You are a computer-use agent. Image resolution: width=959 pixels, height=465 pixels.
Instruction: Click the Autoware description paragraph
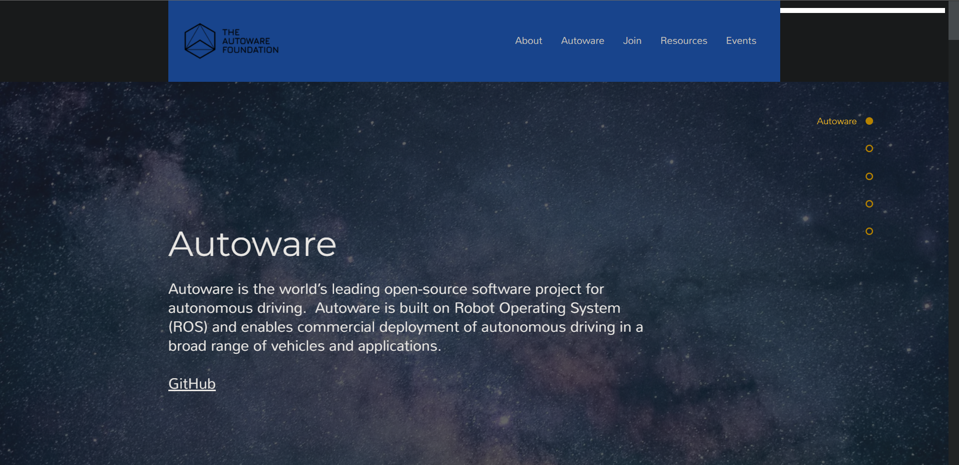[x=406, y=317]
